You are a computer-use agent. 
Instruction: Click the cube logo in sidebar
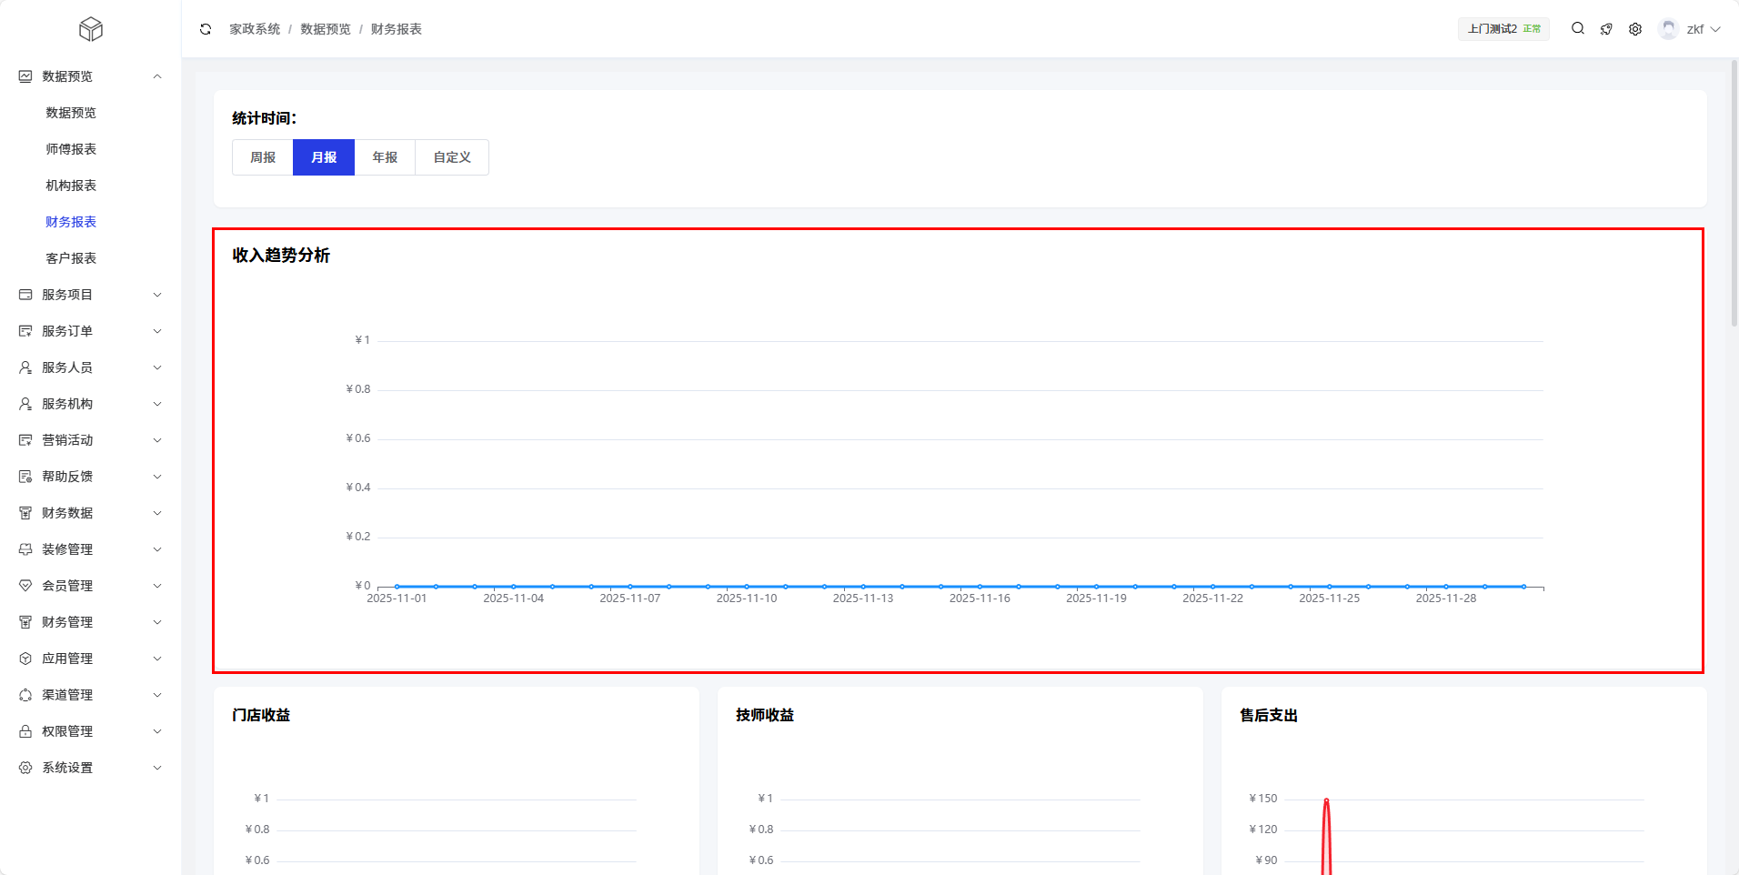[91, 29]
